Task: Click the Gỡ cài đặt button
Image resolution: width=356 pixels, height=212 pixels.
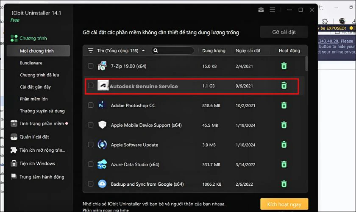Action: click(284, 32)
